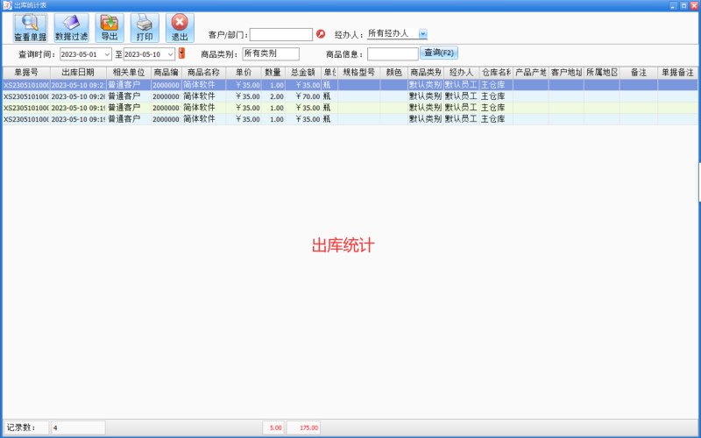Image resolution: width=701 pixels, height=438 pixels.
Task: Click the application icon in title bar
Action: pyautogui.click(x=7, y=5)
